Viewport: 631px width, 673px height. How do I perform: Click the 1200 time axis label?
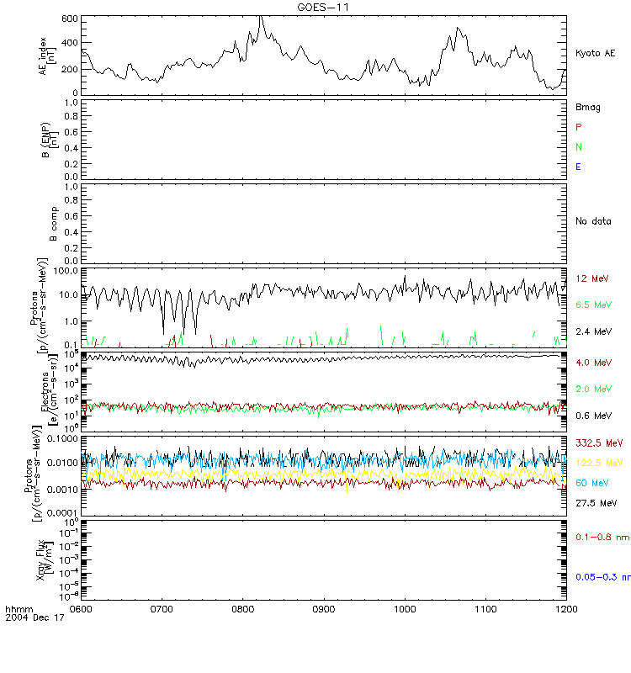pos(566,609)
